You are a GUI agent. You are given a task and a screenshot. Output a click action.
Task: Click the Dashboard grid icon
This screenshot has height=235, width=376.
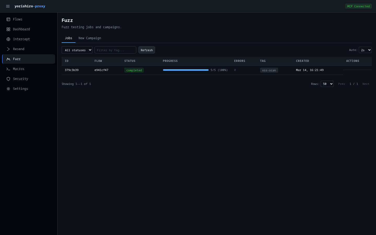coord(8,29)
